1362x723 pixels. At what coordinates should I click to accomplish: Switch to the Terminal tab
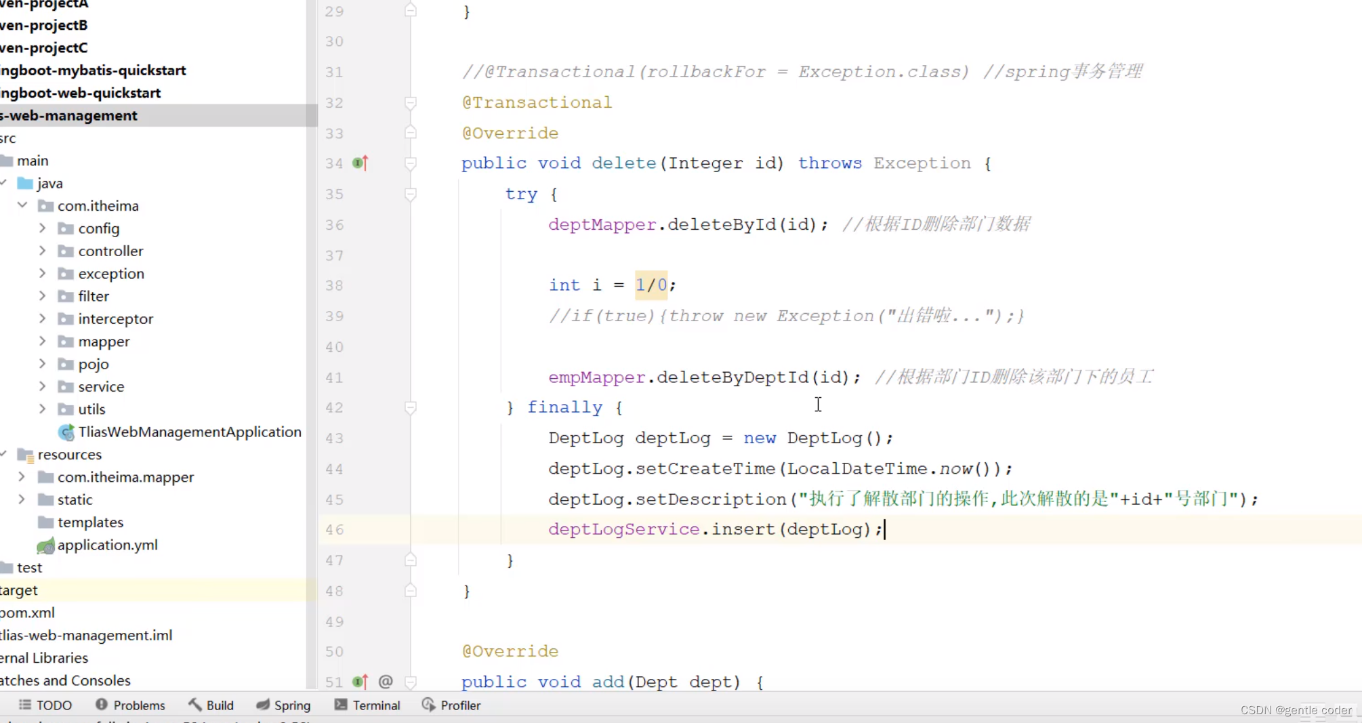[x=367, y=705]
